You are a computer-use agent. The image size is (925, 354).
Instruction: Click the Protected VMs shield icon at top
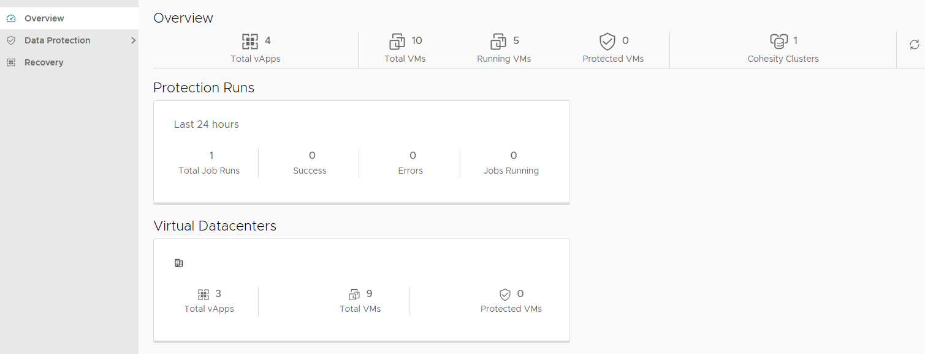pyautogui.click(x=607, y=42)
